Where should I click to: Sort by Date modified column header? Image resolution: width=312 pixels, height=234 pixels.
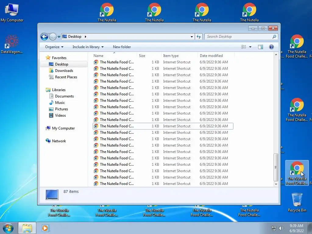coord(216,56)
